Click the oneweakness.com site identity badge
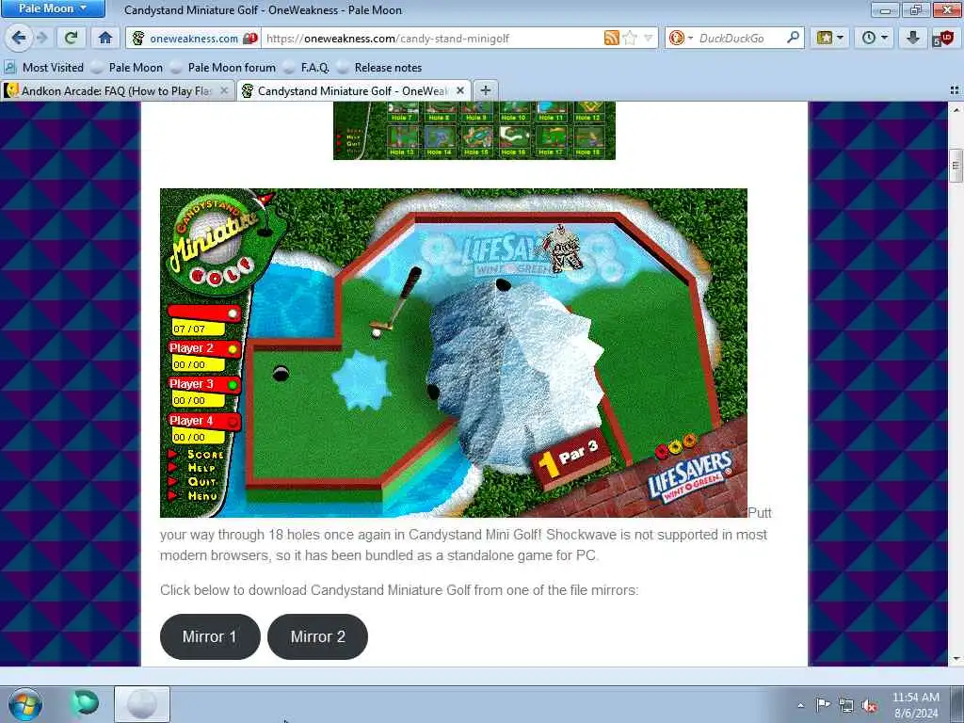 (194, 38)
